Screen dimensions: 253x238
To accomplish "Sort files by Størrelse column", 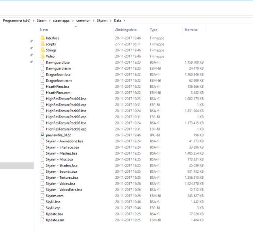I will tap(191, 30).
